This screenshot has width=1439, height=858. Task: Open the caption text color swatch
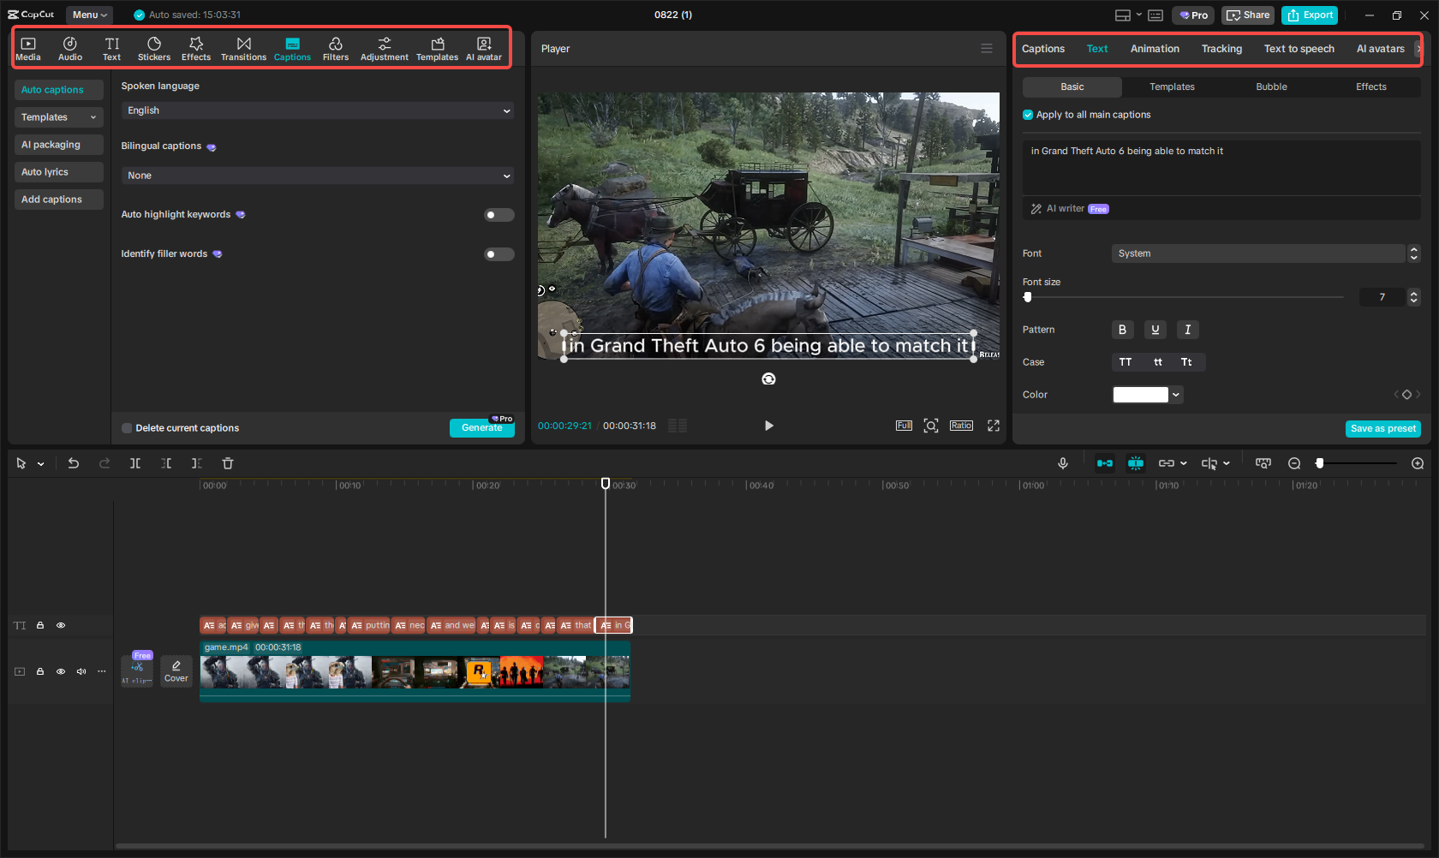coord(1140,394)
